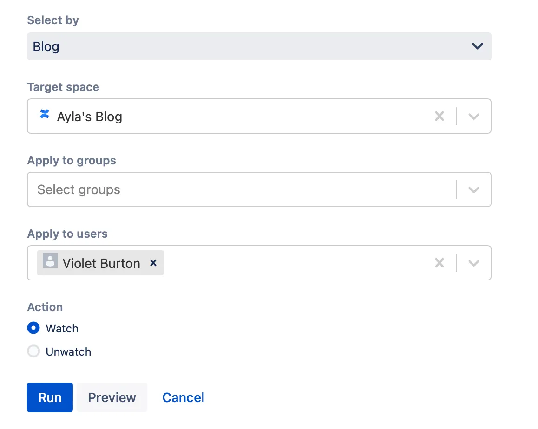Click Violet Burton's avatar icon

[x=50, y=260]
